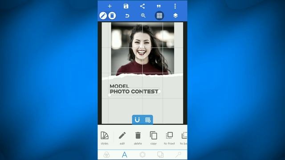Open the zoom magnifier tool
The image size is (285, 160).
[143, 16]
